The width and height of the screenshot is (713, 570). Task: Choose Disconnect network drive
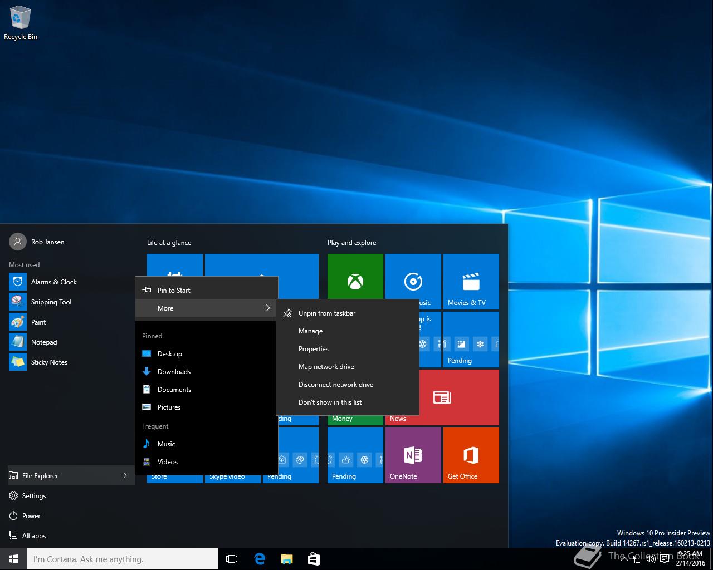tap(347, 384)
